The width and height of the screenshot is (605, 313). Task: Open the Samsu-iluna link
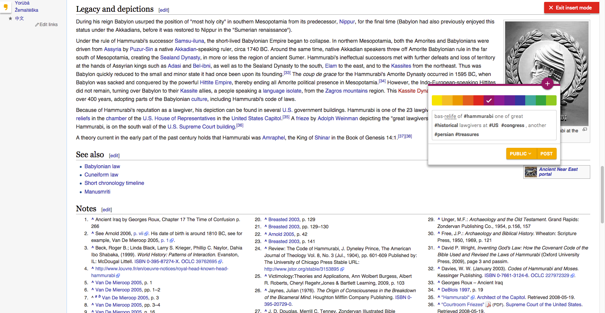pyautogui.click(x=189, y=41)
